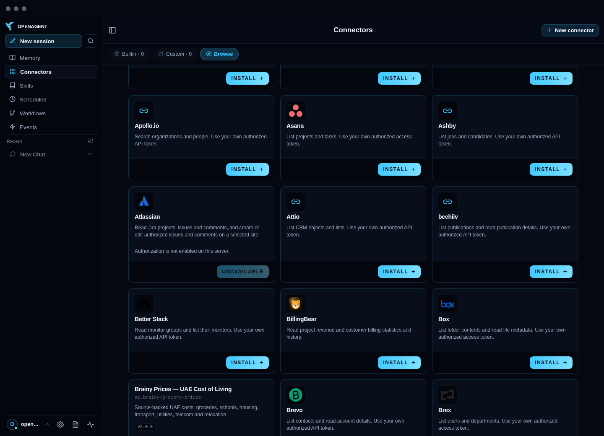Viewport: 604px width, 436px height.
Task: Select Connectors in the sidebar
Action: click(x=51, y=72)
